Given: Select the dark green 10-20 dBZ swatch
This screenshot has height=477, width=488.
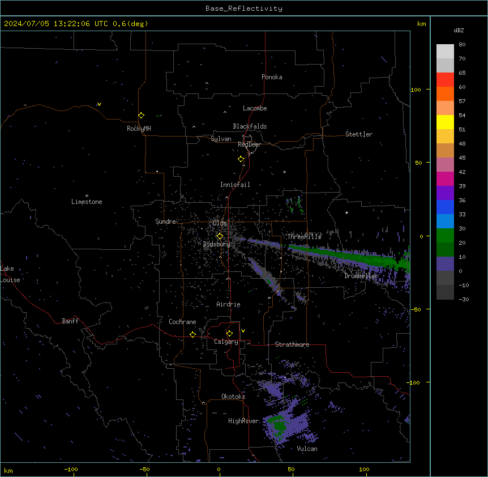Looking at the screenshot, I should (445, 250).
